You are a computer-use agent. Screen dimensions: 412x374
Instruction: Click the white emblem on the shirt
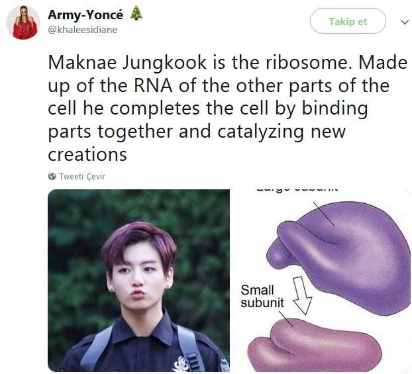181,364
